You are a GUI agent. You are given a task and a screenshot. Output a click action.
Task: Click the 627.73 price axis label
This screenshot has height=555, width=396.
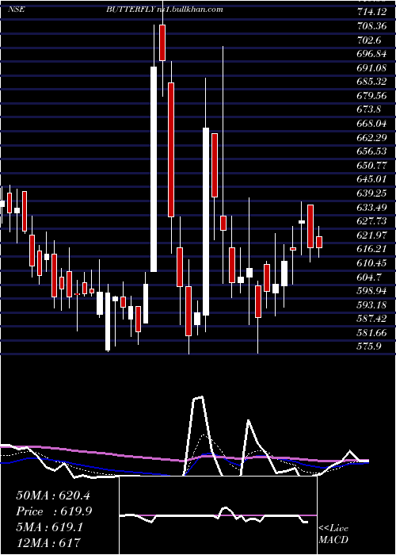371,221
